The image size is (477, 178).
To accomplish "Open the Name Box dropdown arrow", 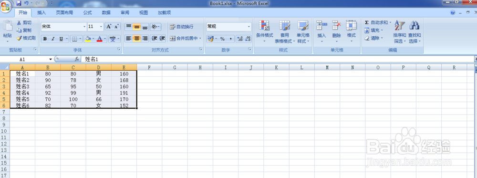I will click(51, 59).
